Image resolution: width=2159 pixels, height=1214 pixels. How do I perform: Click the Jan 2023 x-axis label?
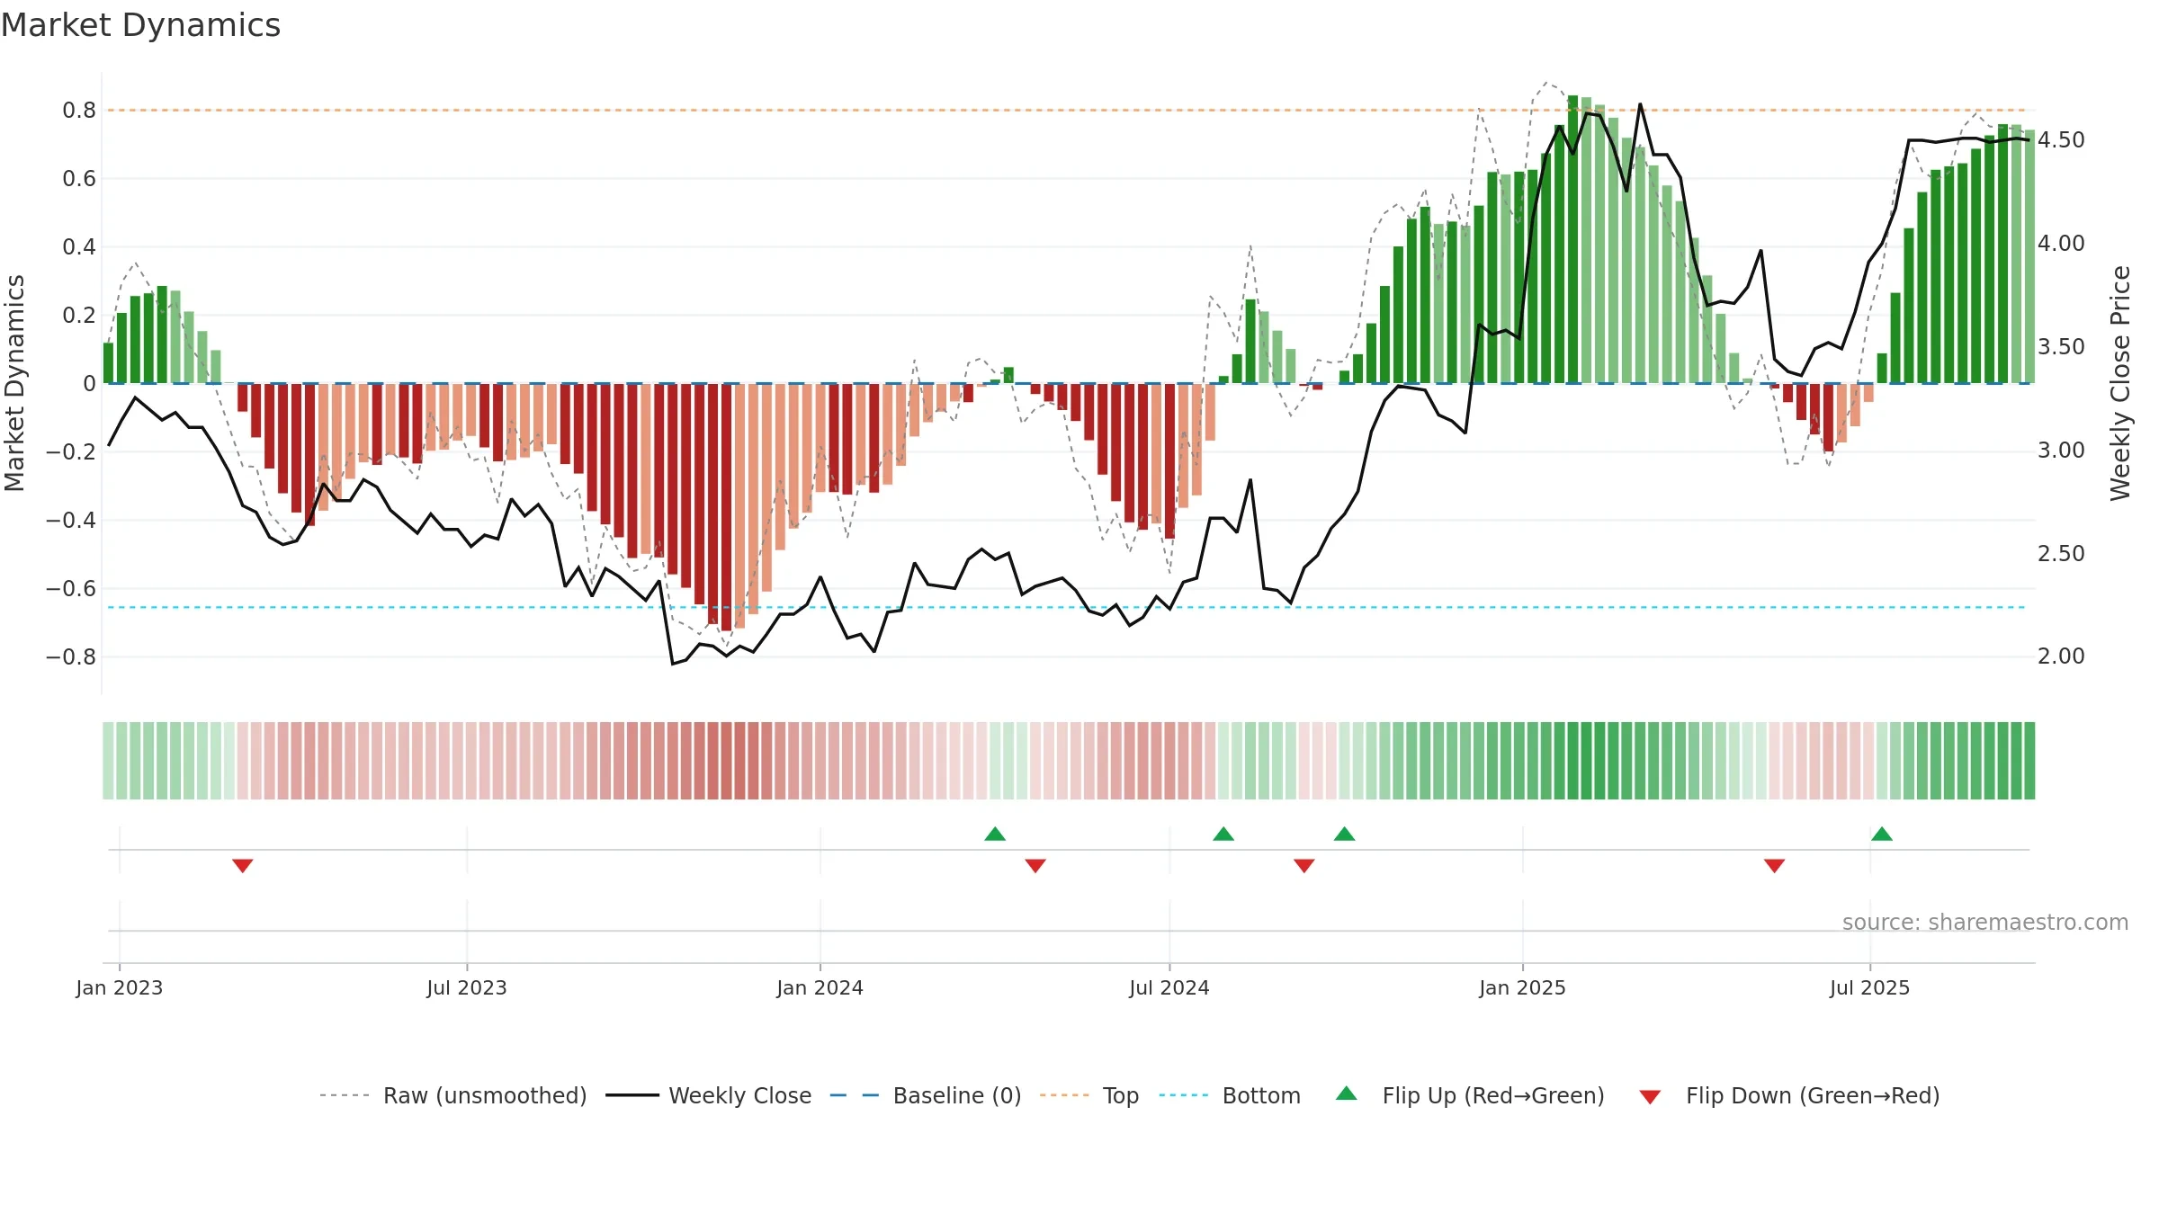click(120, 987)
